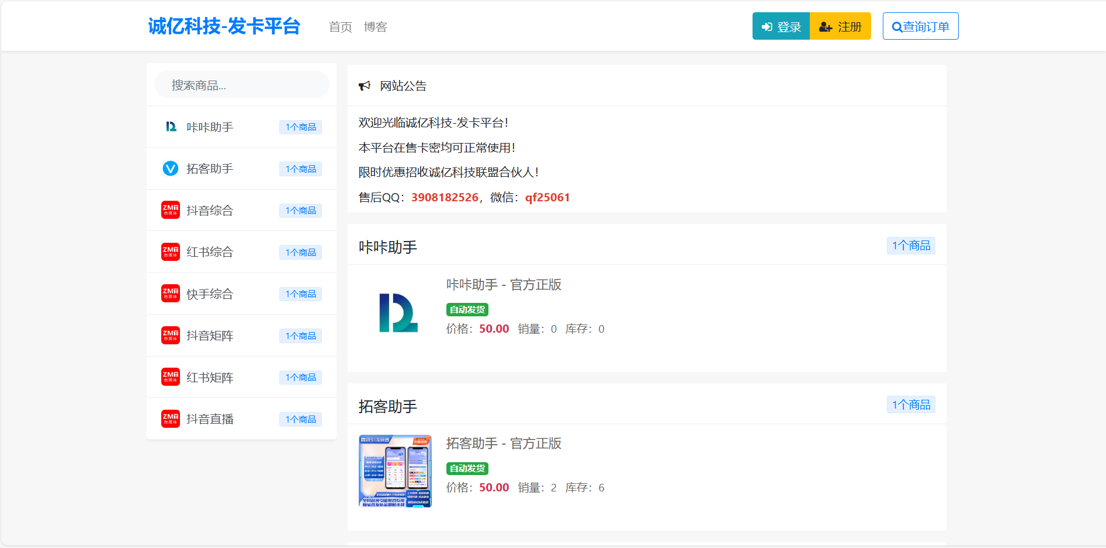
Task: Click 欢迎光临诚亿科技-发卡平台! announcement line
Action: (x=434, y=123)
